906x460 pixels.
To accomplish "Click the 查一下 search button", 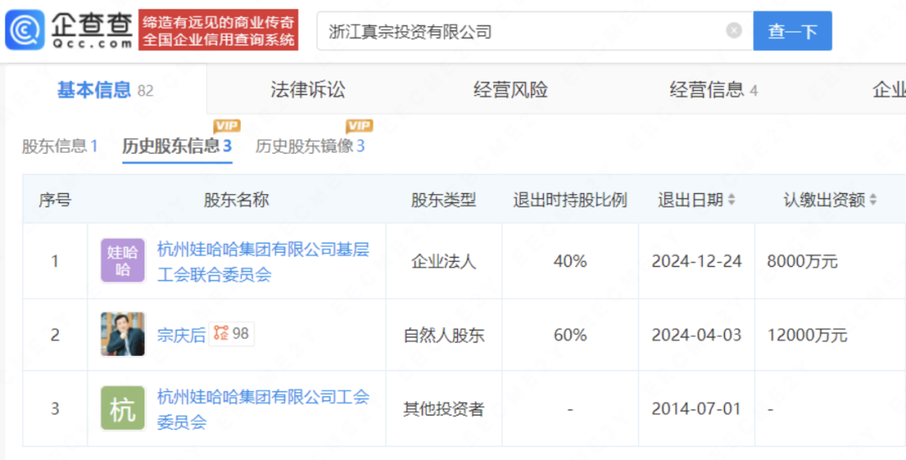I will click(792, 30).
